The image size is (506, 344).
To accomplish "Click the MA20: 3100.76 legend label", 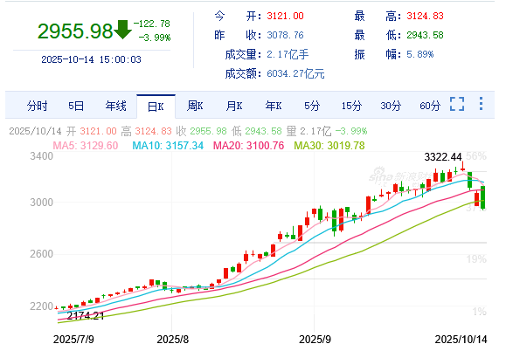I will (248, 146).
